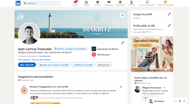The image size is (189, 104).
Task: Open the Réseau network tab
Action: point(86,3)
